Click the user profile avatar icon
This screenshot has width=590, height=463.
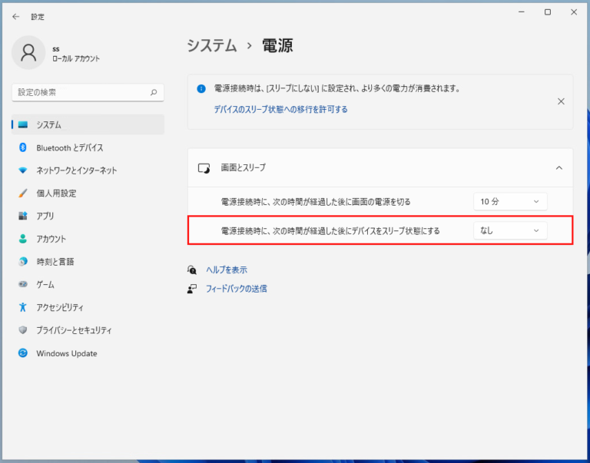pos(28,53)
